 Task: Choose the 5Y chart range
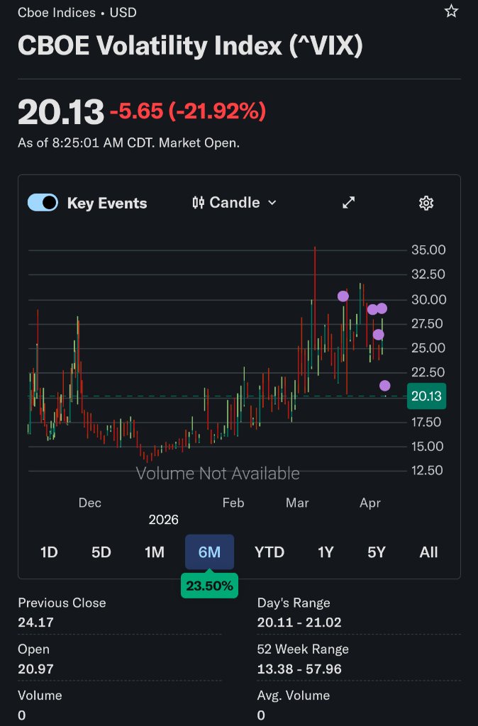click(377, 552)
